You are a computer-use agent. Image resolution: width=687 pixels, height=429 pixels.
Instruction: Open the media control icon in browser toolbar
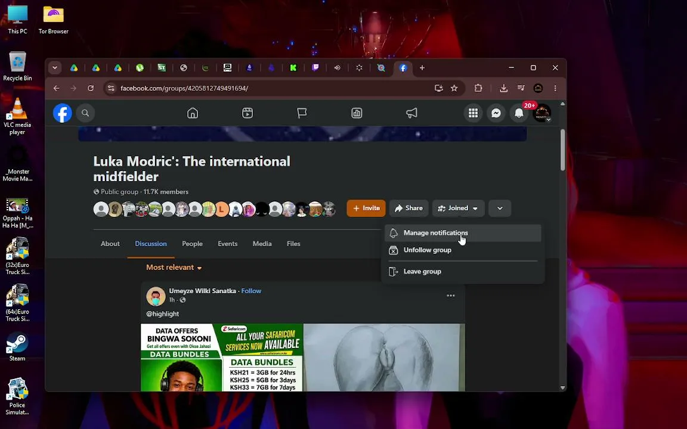[x=521, y=88]
